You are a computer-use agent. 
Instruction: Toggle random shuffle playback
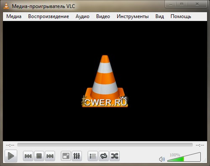115,156
